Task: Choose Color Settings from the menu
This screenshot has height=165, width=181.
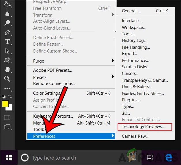Action: (46, 93)
